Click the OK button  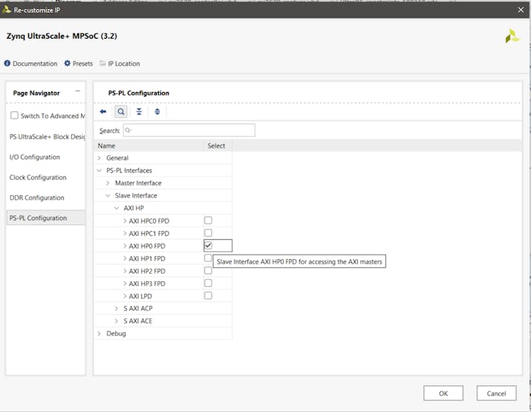tap(443, 393)
